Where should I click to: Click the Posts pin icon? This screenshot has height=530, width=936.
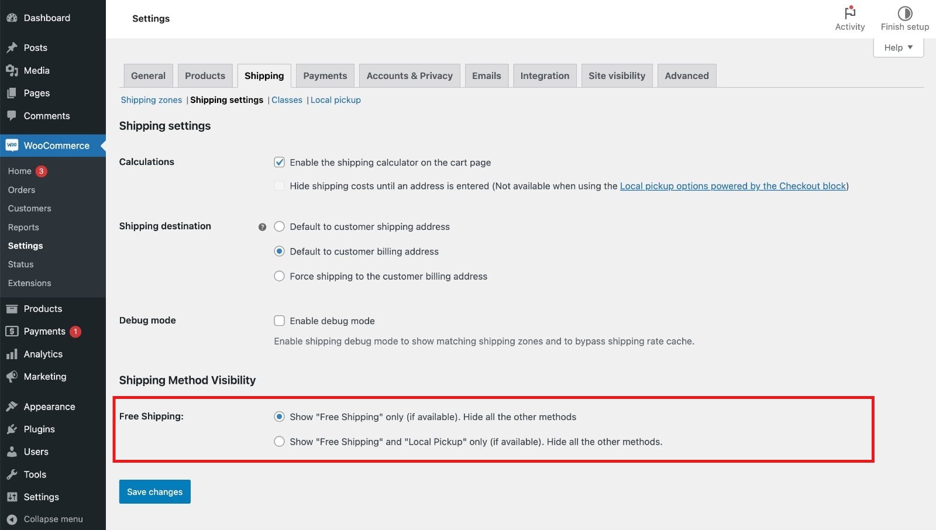pyautogui.click(x=12, y=47)
